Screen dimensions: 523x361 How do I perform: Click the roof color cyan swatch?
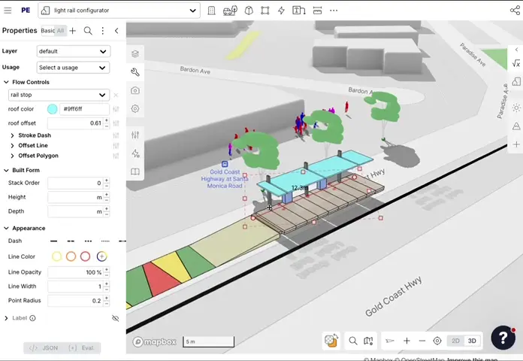click(x=52, y=109)
